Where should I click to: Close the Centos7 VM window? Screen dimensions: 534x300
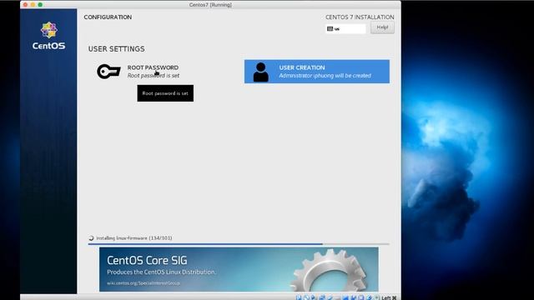tap(25, 5)
